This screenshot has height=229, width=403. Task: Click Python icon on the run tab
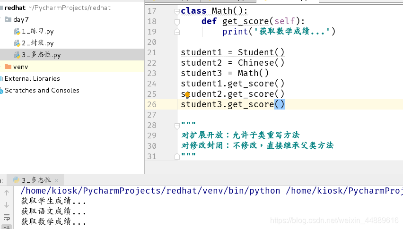click(16, 180)
